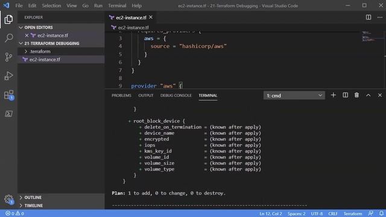This screenshot has width=386, height=217.
Task: Split the editor to the right
Action: (x=369, y=17)
